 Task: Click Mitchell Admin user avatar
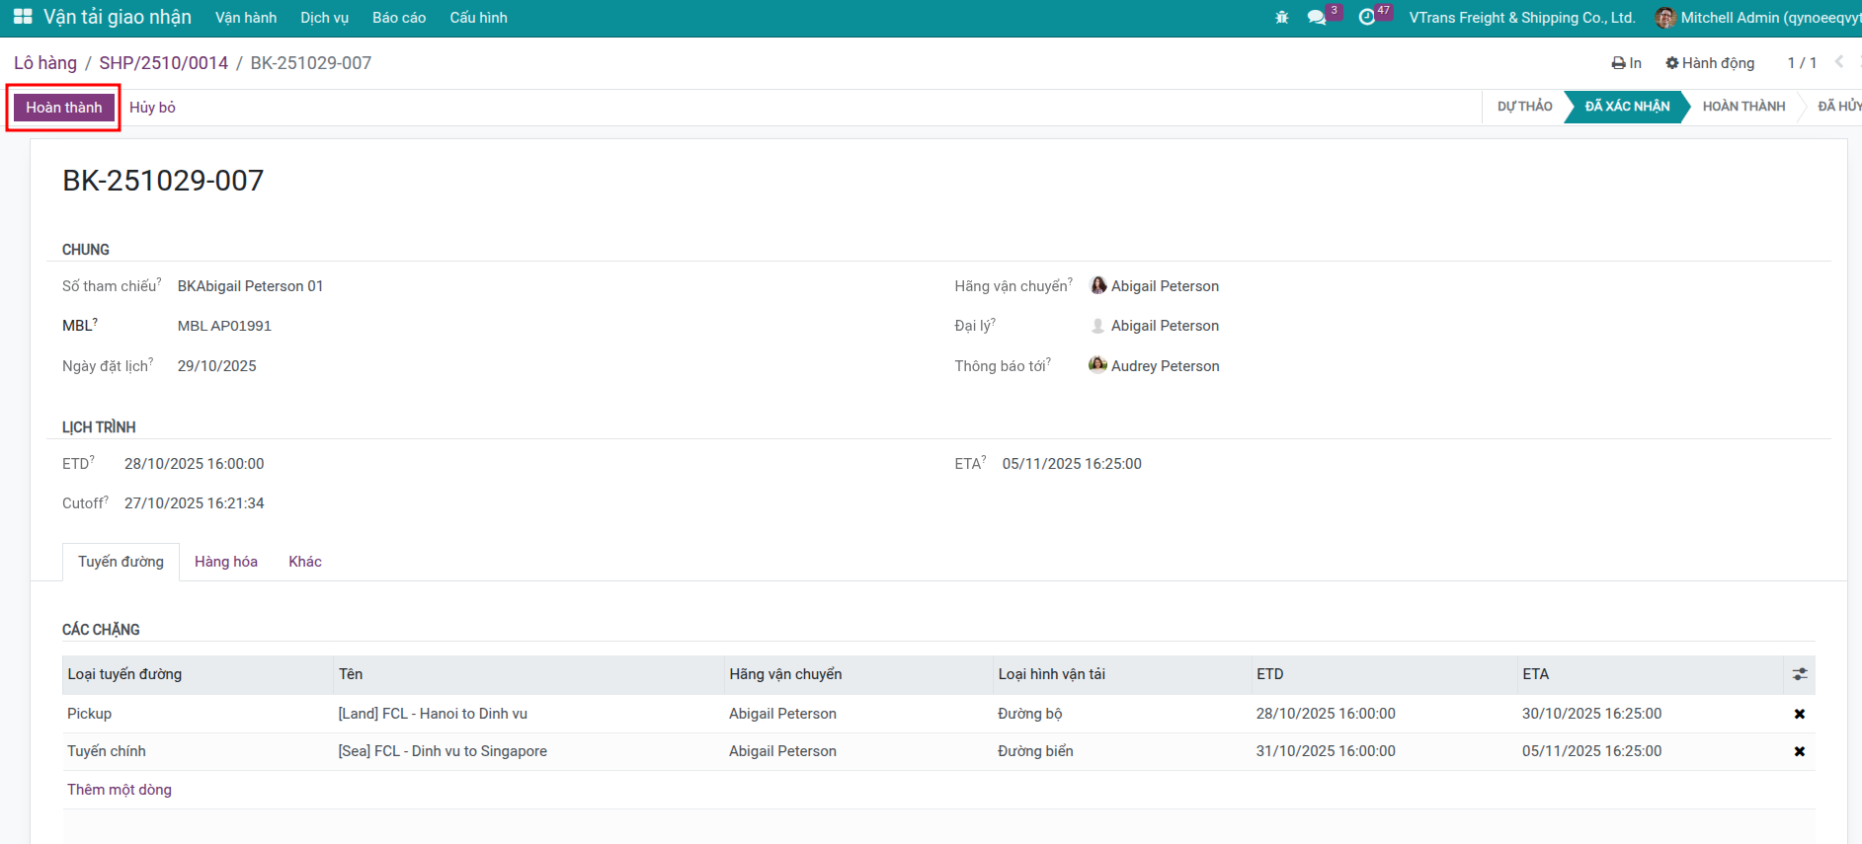coord(1664,18)
